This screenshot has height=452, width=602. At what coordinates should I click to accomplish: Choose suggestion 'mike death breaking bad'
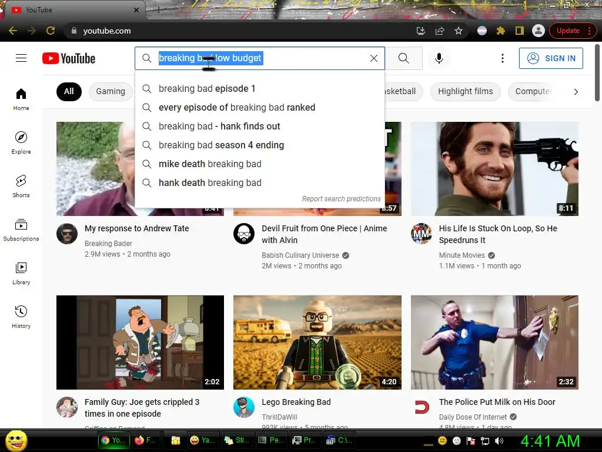click(259, 164)
